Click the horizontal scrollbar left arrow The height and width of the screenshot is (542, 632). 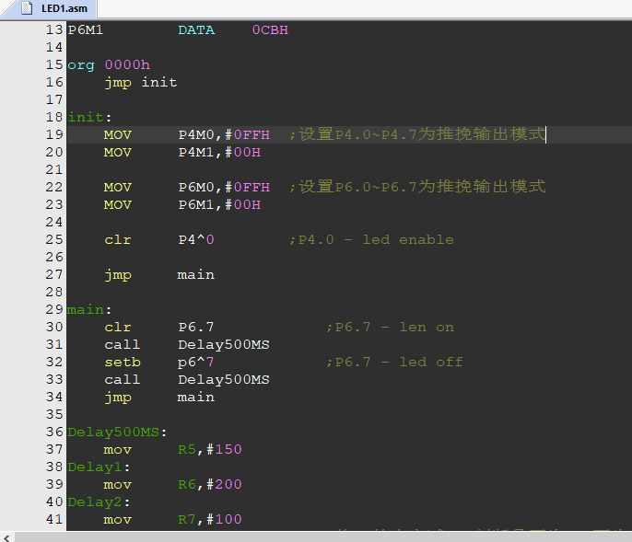pos(6,538)
